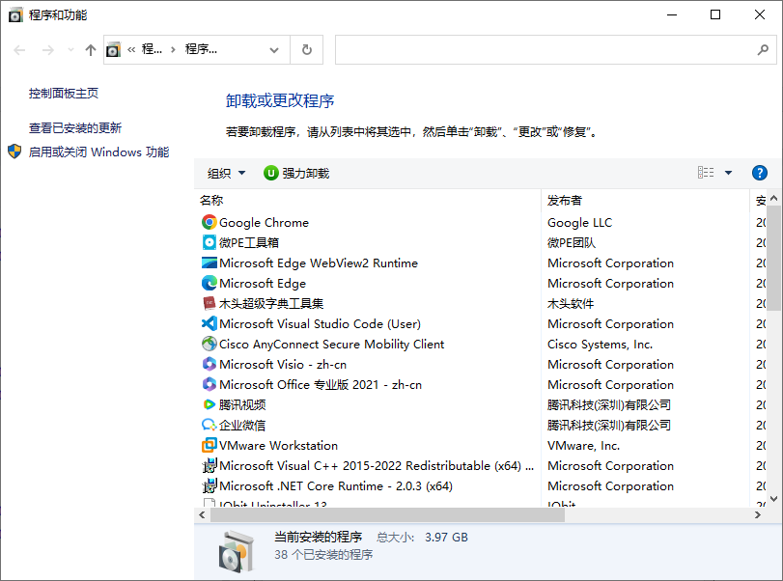Image resolution: width=783 pixels, height=581 pixels.
Task: Click the horizontal scrollbar right arrow
Action: [758, 515]
